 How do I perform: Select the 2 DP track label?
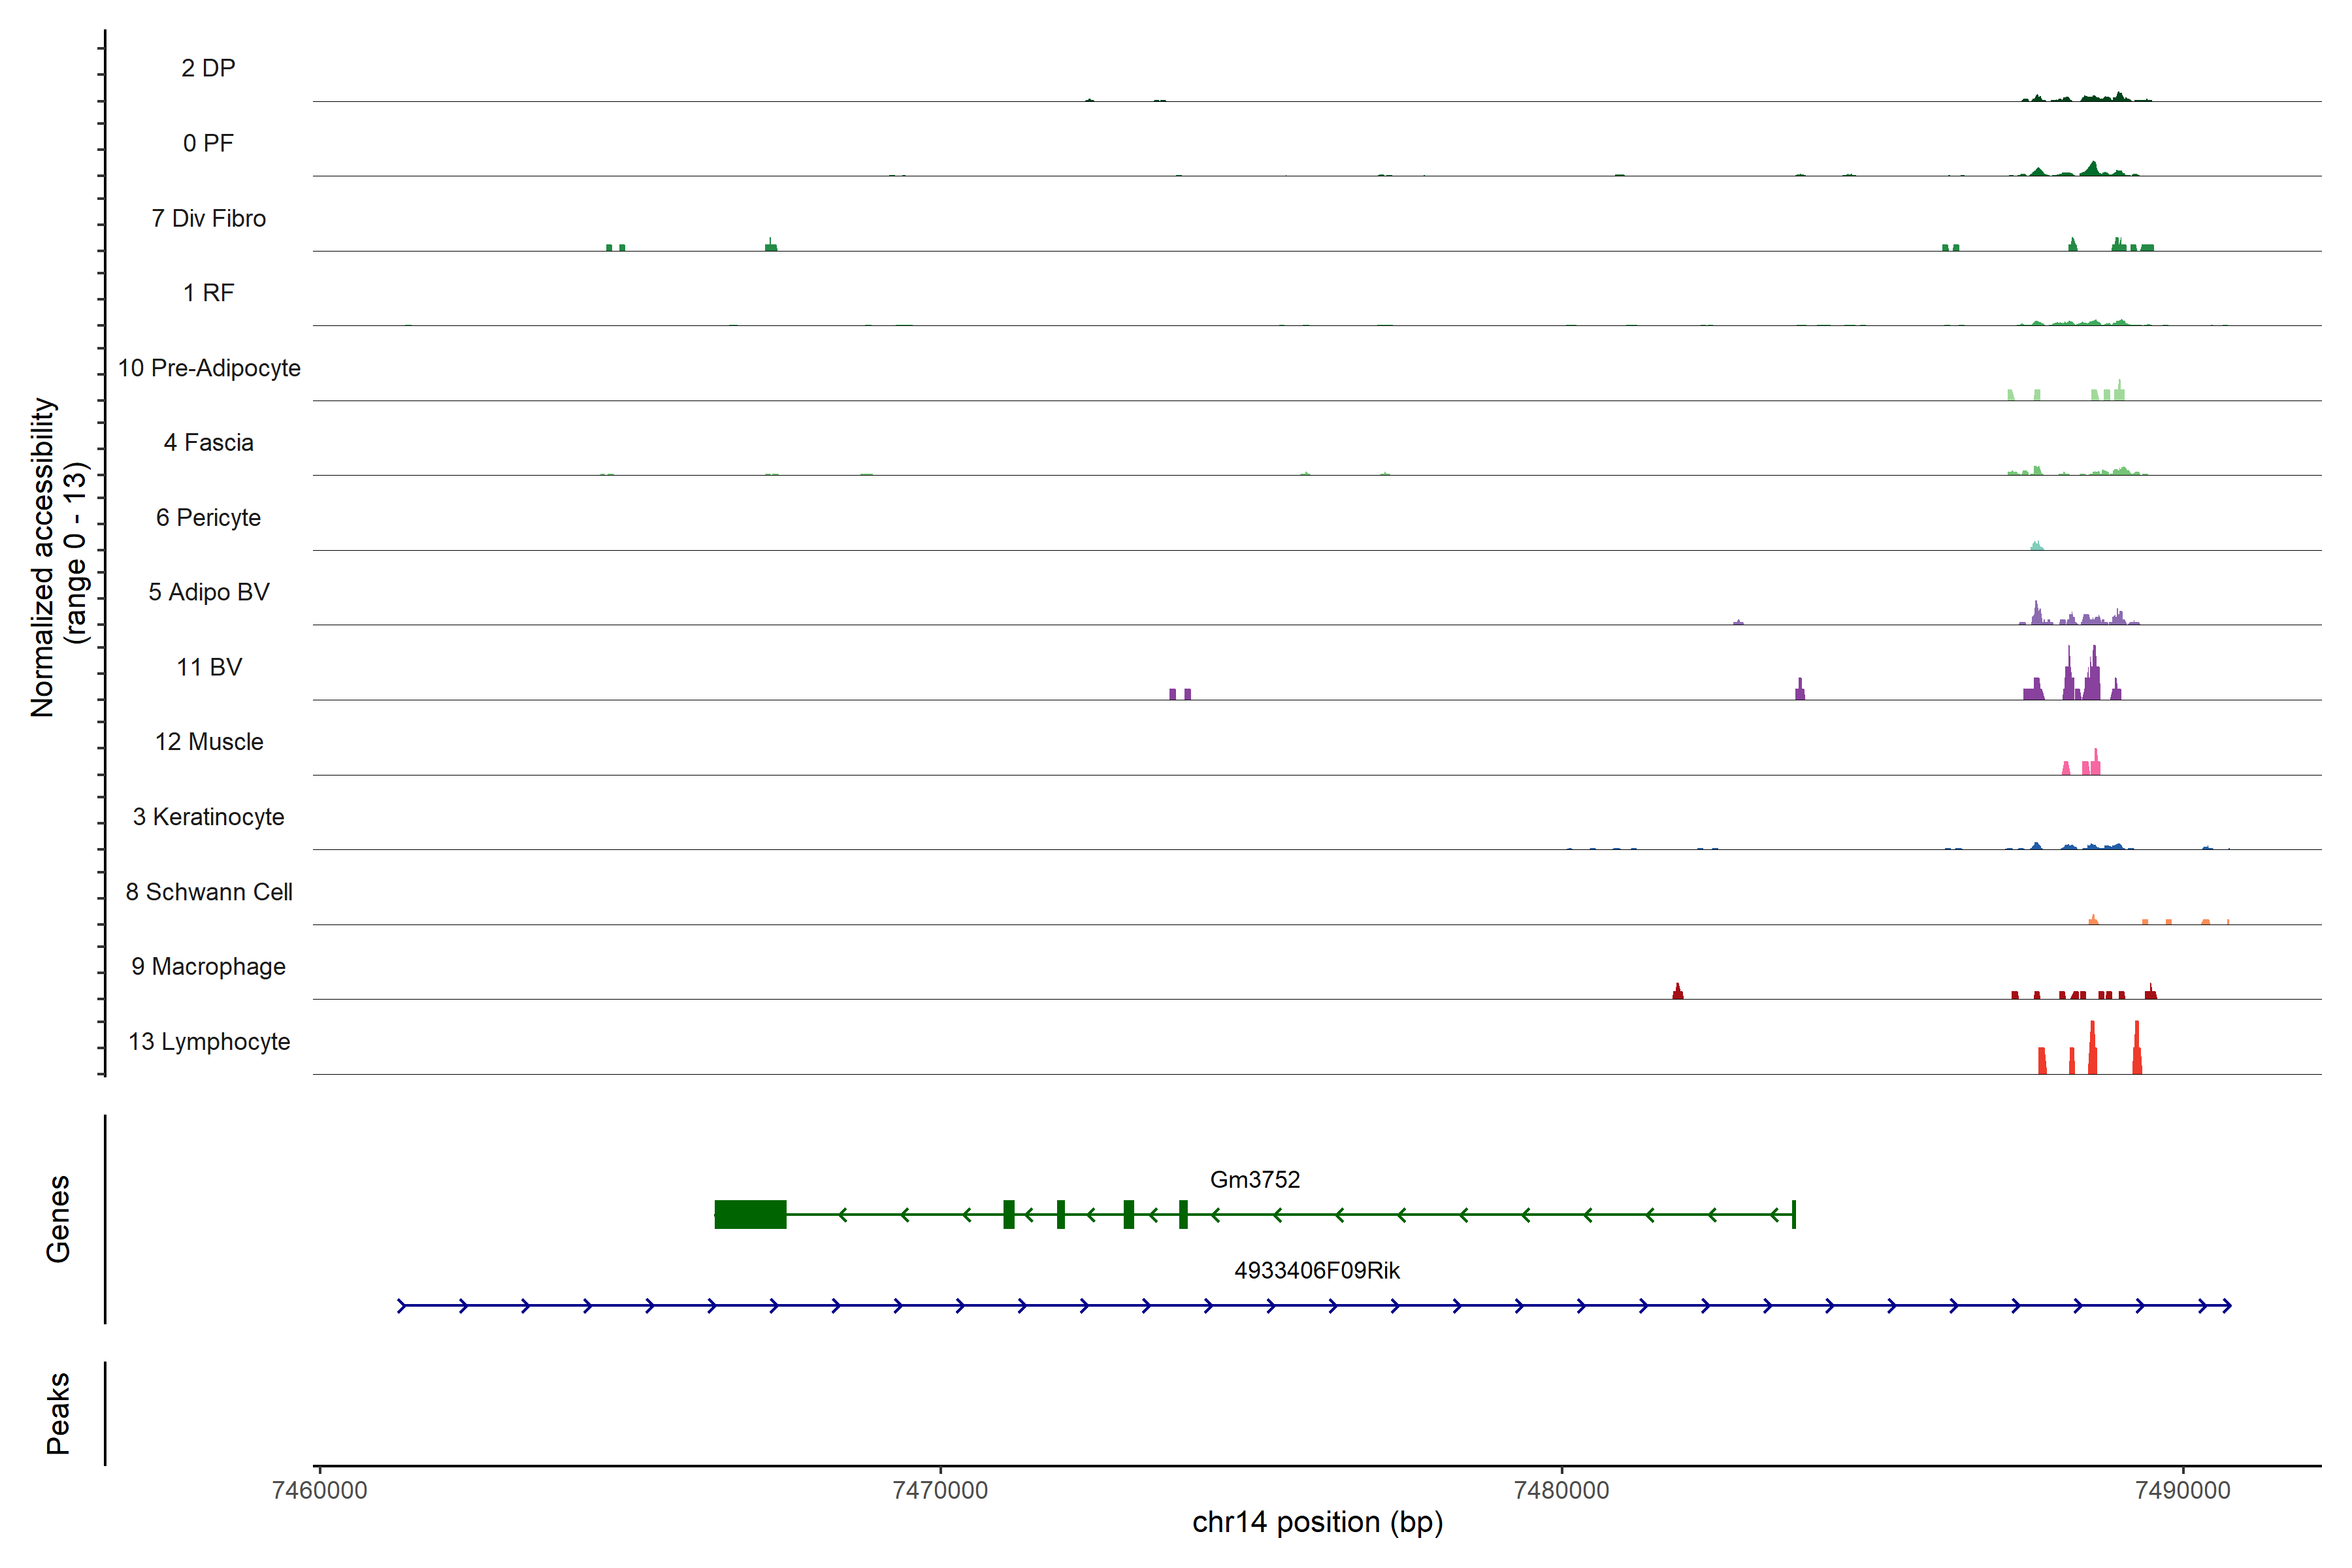point(208,68)
